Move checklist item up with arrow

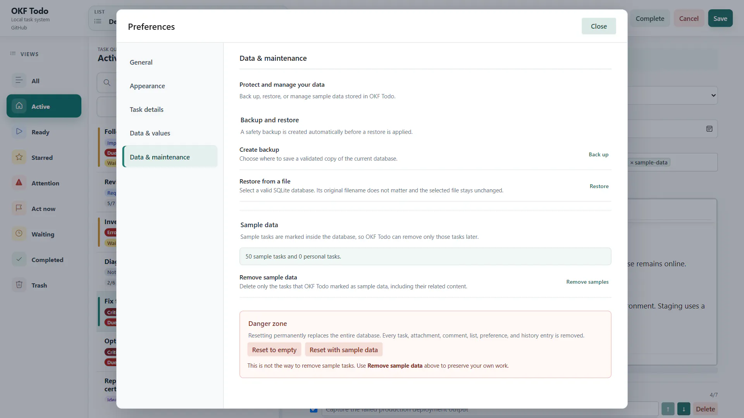(x=668, y=409)
